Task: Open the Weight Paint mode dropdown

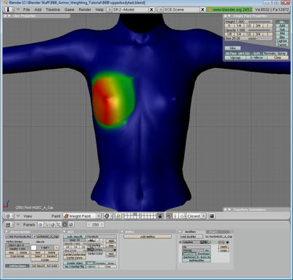Action: (82, 216)
